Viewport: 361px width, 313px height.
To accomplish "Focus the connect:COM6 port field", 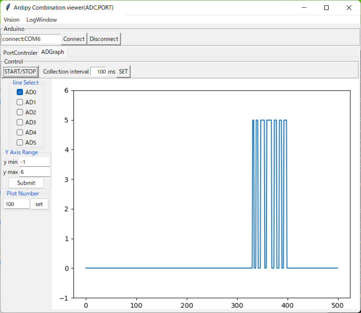I will [x=31, y=39].
